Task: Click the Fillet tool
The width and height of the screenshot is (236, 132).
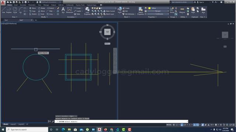Action: [x=50, y=11]
